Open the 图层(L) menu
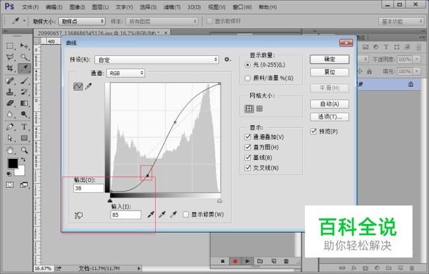Screen dimensions: 429x274 point(100,7)
